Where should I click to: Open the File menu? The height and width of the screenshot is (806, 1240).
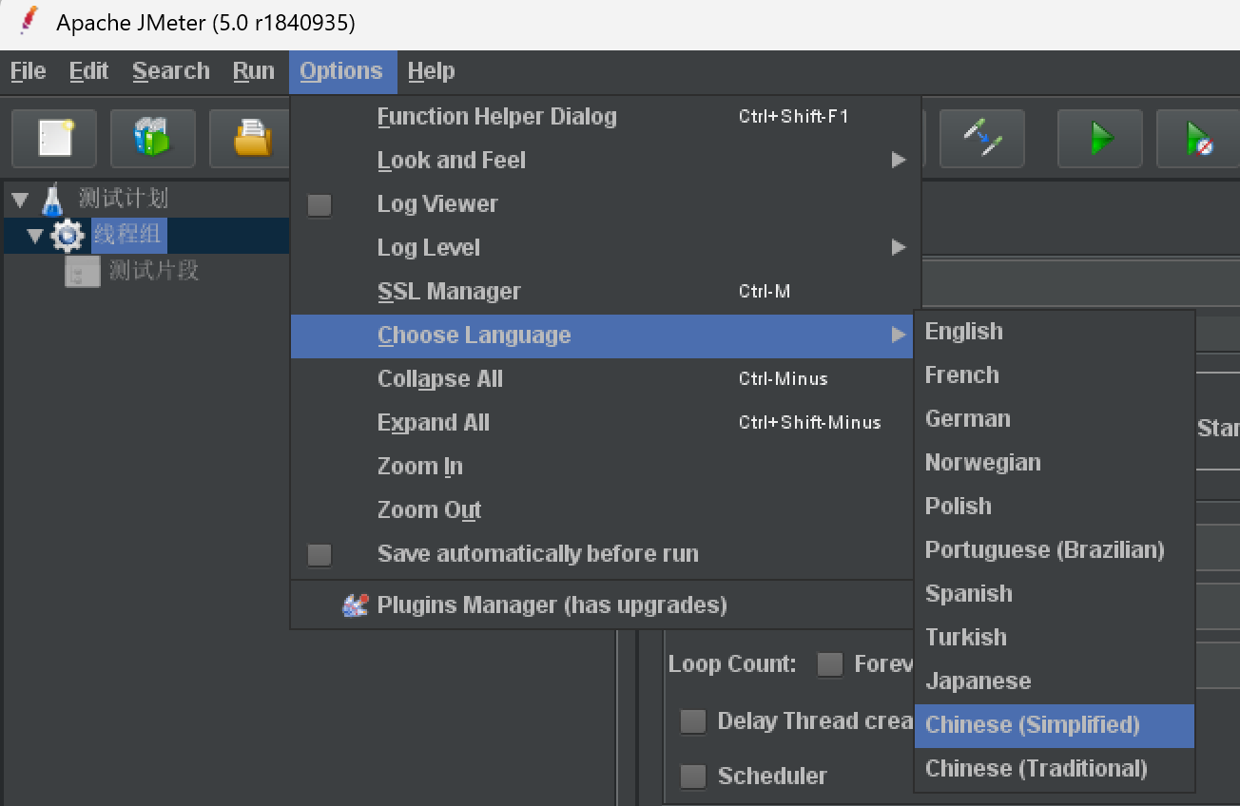[x=28, y=71]
